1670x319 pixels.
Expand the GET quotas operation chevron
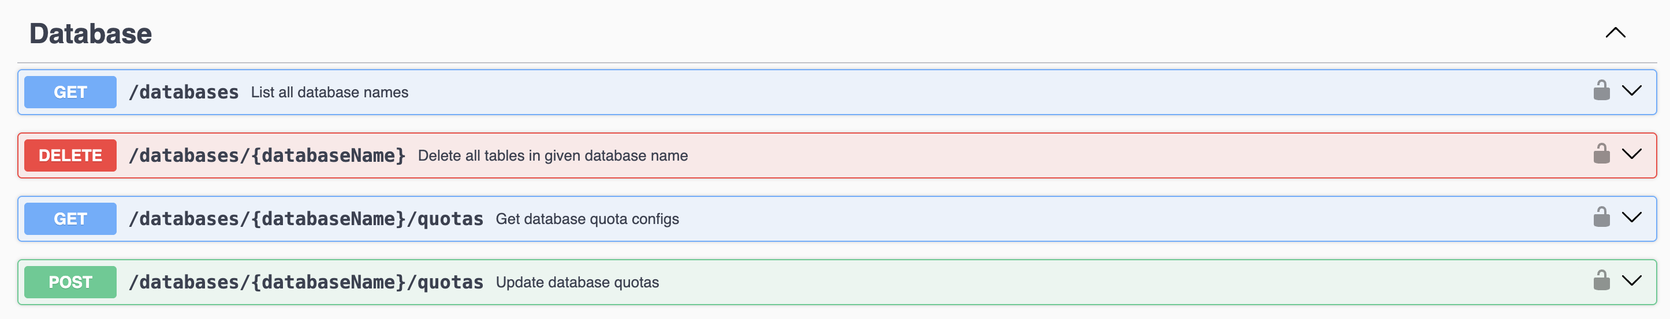pyautogui.click(x=1632, y=218)
